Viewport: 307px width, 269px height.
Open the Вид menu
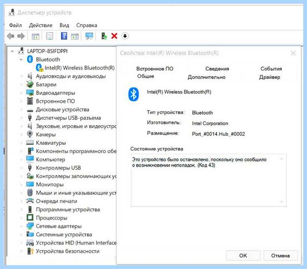[64, 25]
